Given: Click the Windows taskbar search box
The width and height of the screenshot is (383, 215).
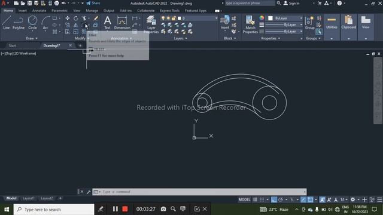Looking at the screenshot, I should point(54,210).
